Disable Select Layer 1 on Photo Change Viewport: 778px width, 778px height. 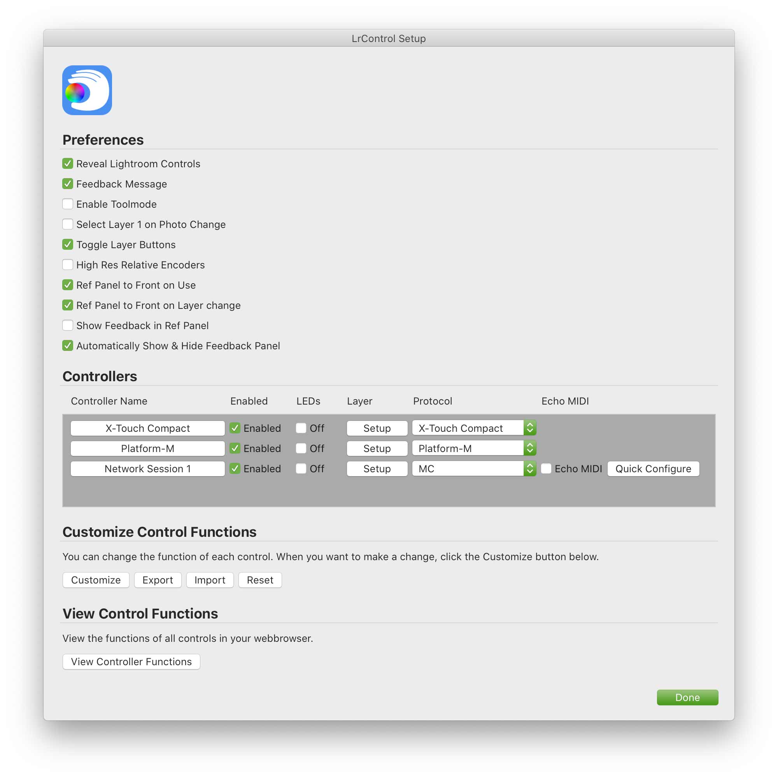(67, 224)
